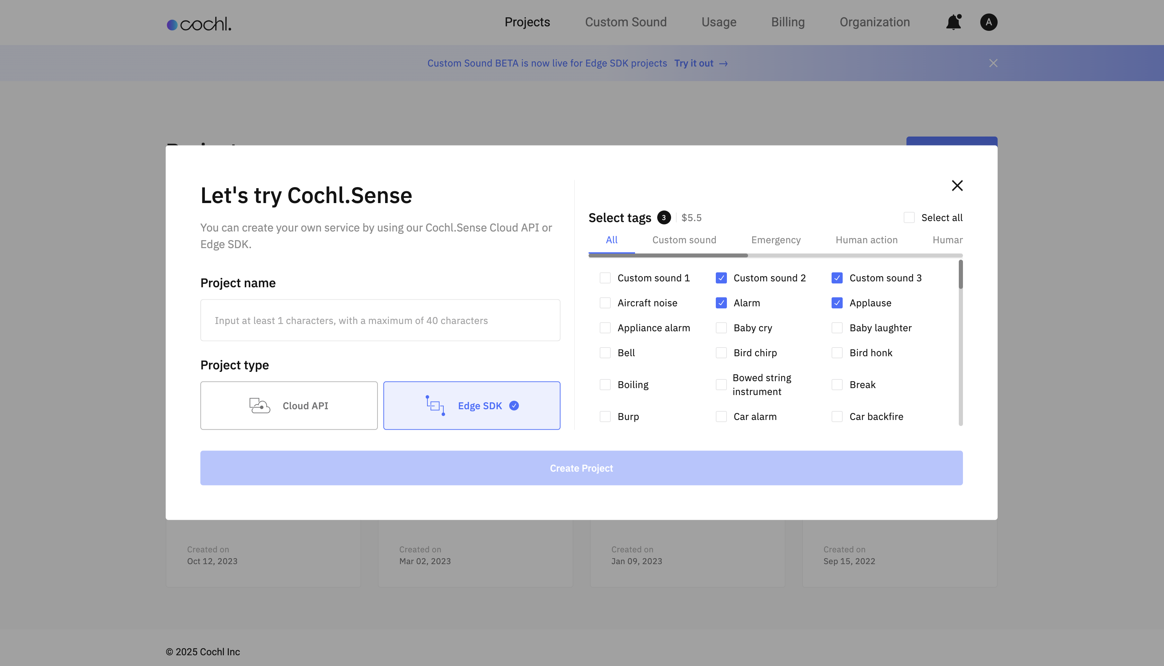The height and width of the screenshot is (666, 1164).
Task: Check Baby laughter tag
Action: coord(837,328)
